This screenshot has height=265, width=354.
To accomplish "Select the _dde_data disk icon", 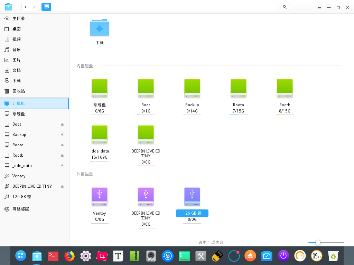I will 100,135.
